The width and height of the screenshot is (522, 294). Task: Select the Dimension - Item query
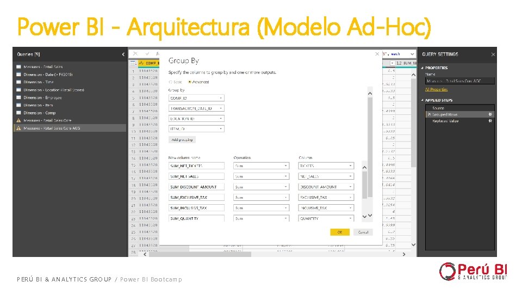click(x=38, y=105)
